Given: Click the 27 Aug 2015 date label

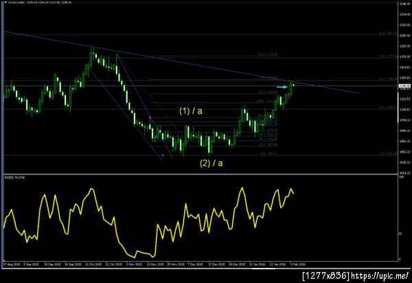Looking at the screenshot, I should (12, 264).
